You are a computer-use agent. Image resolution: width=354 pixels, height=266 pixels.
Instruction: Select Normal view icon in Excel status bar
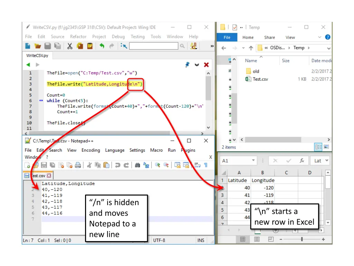click(x=243, y=239)
